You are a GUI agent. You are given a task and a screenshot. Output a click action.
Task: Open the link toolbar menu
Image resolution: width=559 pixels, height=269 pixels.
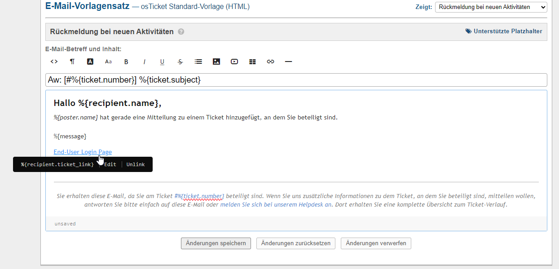(x=270, y=62)
